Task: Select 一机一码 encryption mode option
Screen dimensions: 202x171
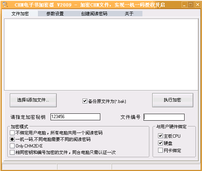Action: [x=12, y=139]
